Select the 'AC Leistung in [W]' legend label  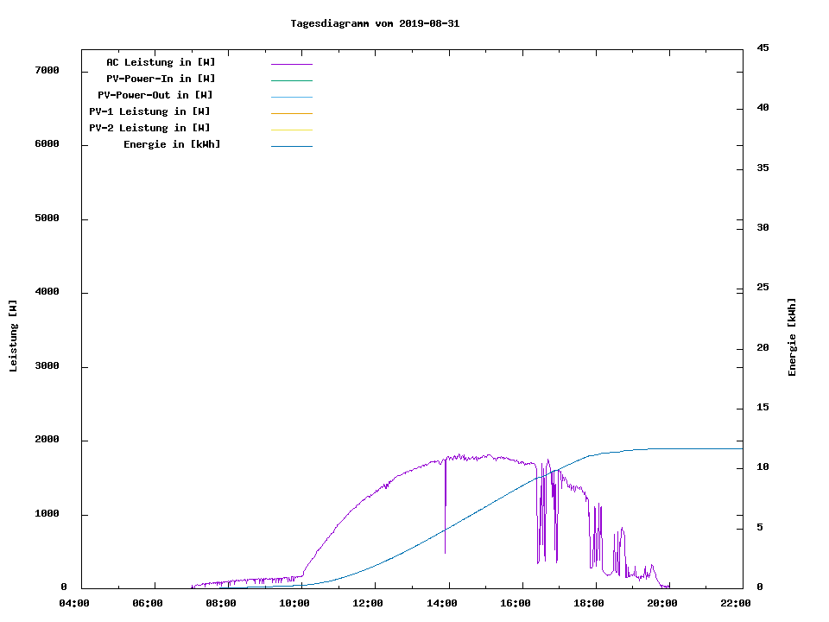(161, 62)
